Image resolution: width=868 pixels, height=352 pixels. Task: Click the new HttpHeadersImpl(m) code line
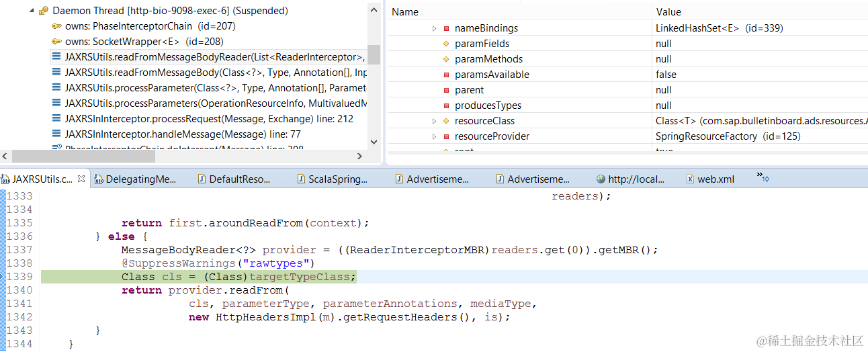tap(350, 317)
